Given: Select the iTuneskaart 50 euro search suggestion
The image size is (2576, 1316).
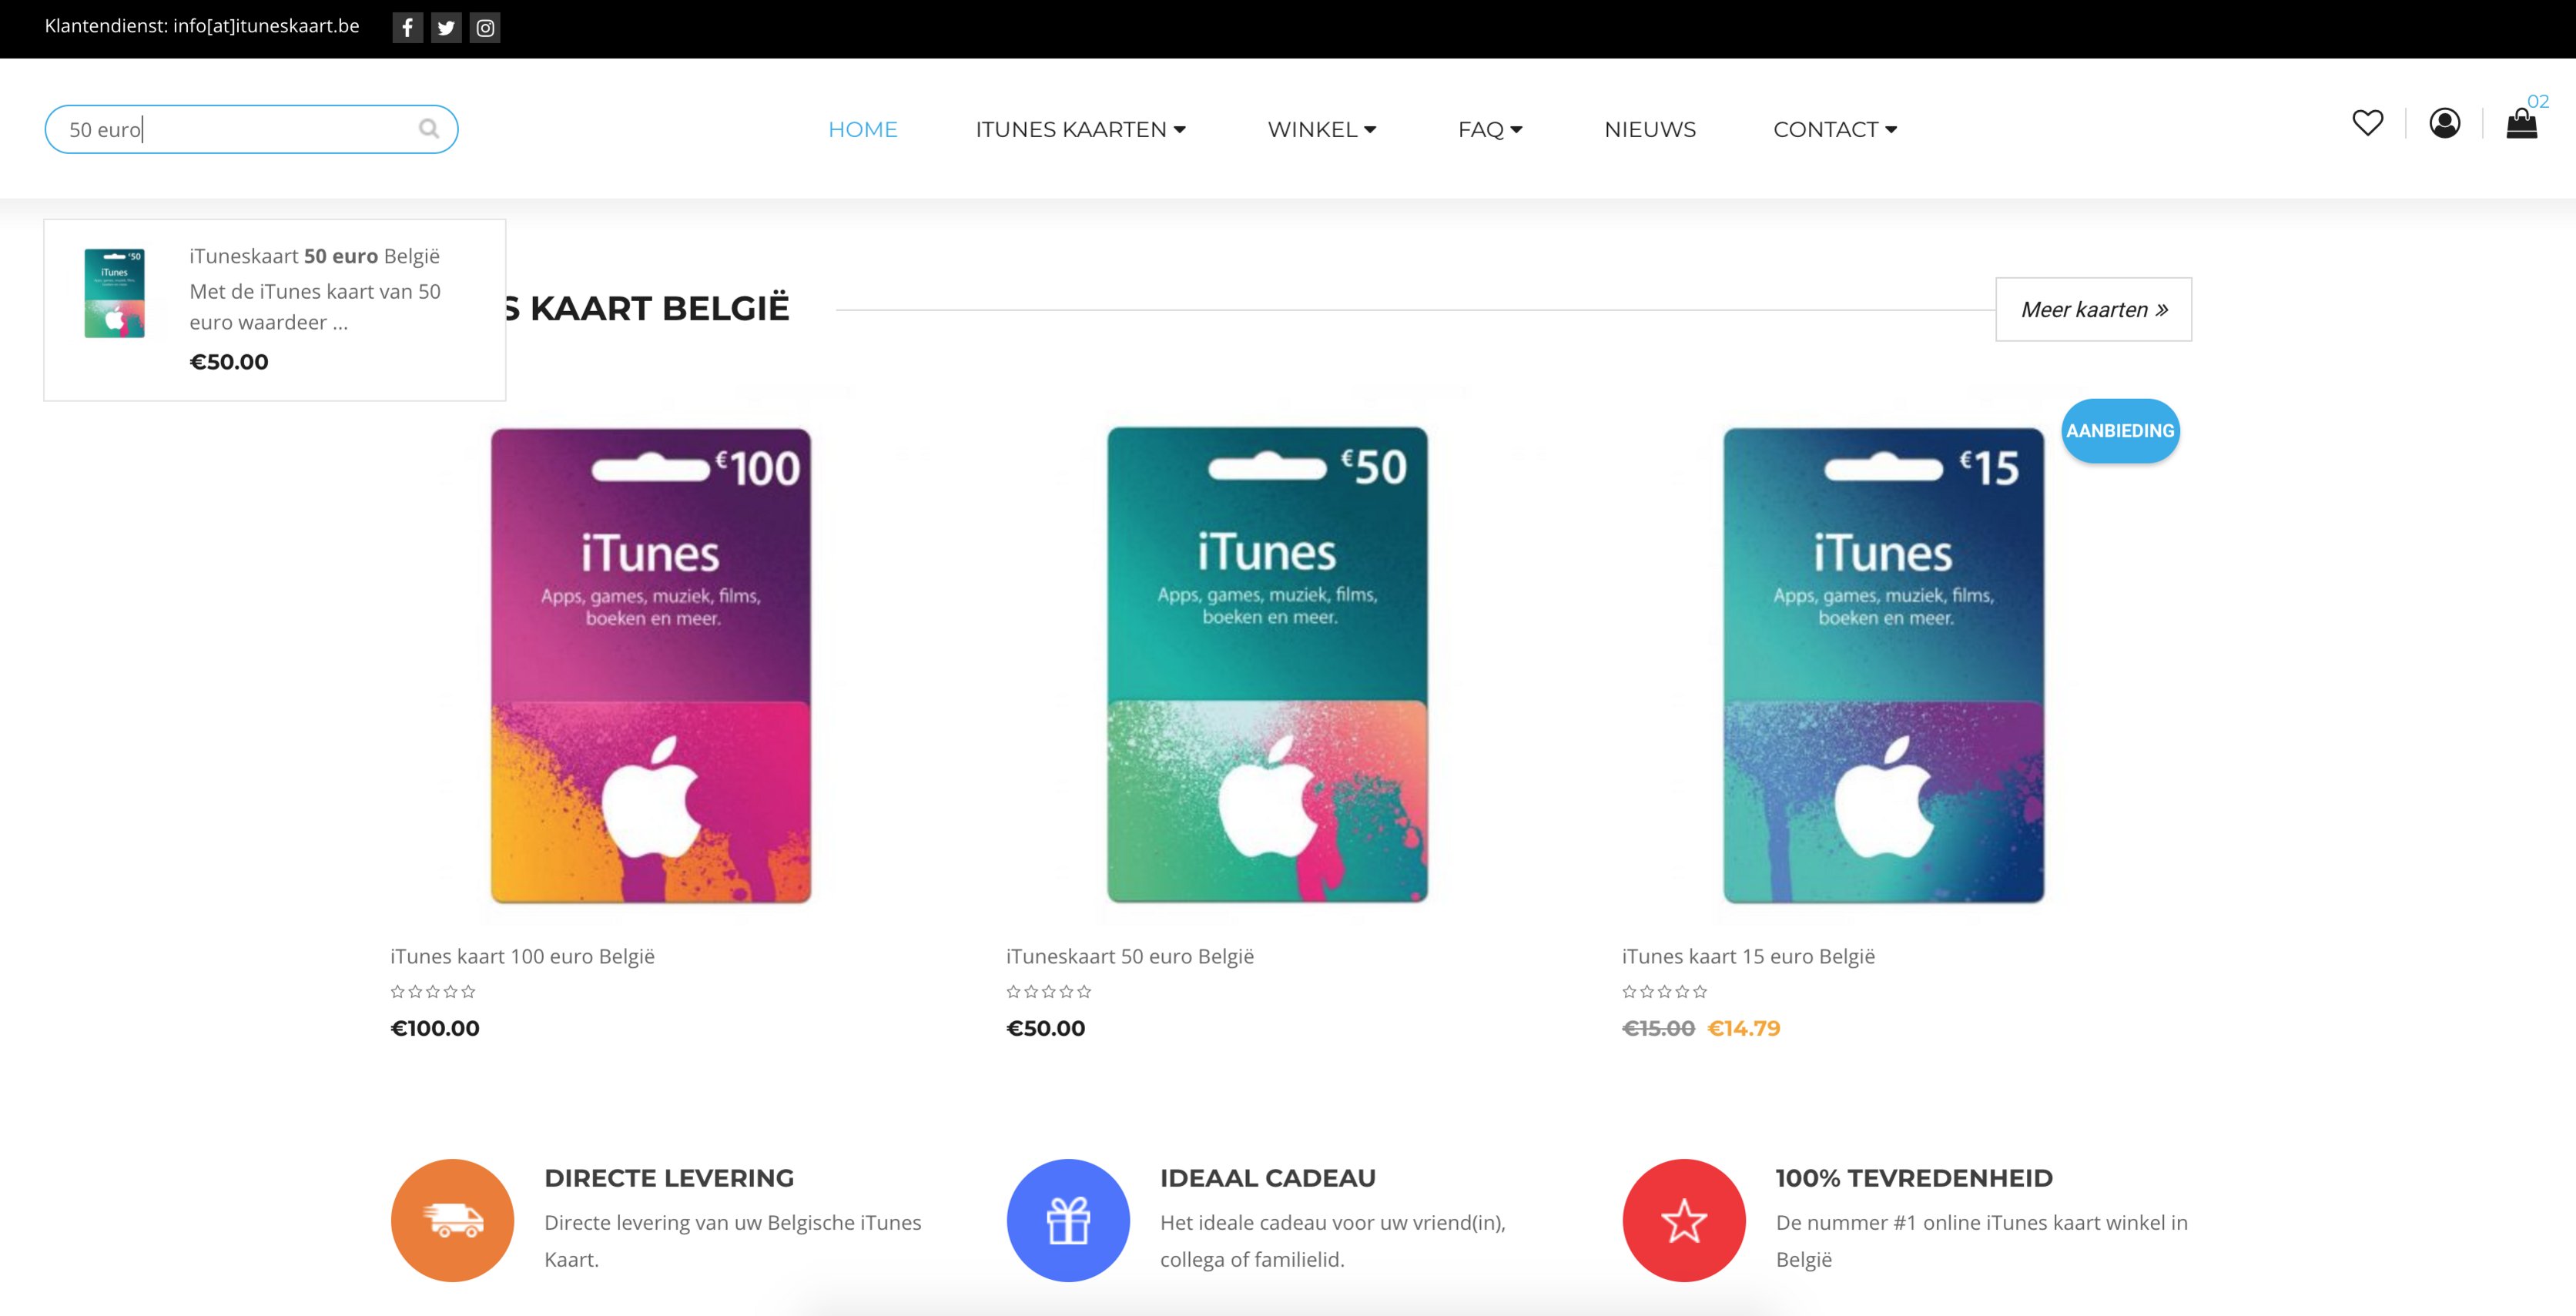Looking at the screenshot, I should [274, 310].
